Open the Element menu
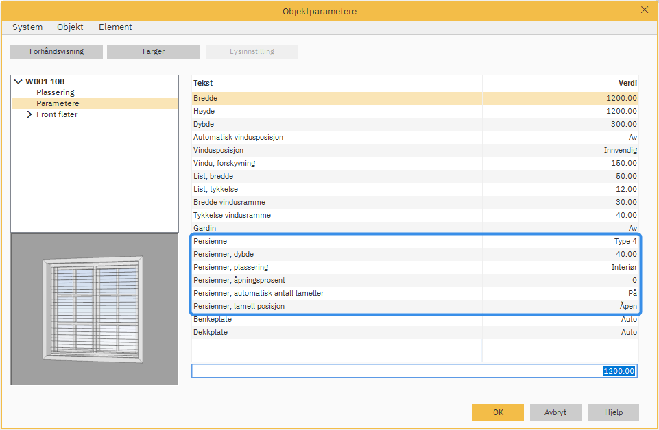This screenshot has width=659, height=430. 115,27
